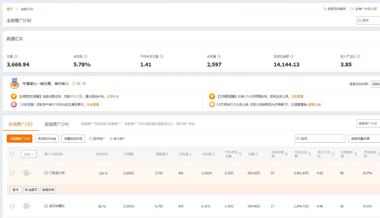Click the 暂停 button under 门栏主计划
The image size is (380, 218).
coord(16,190)
